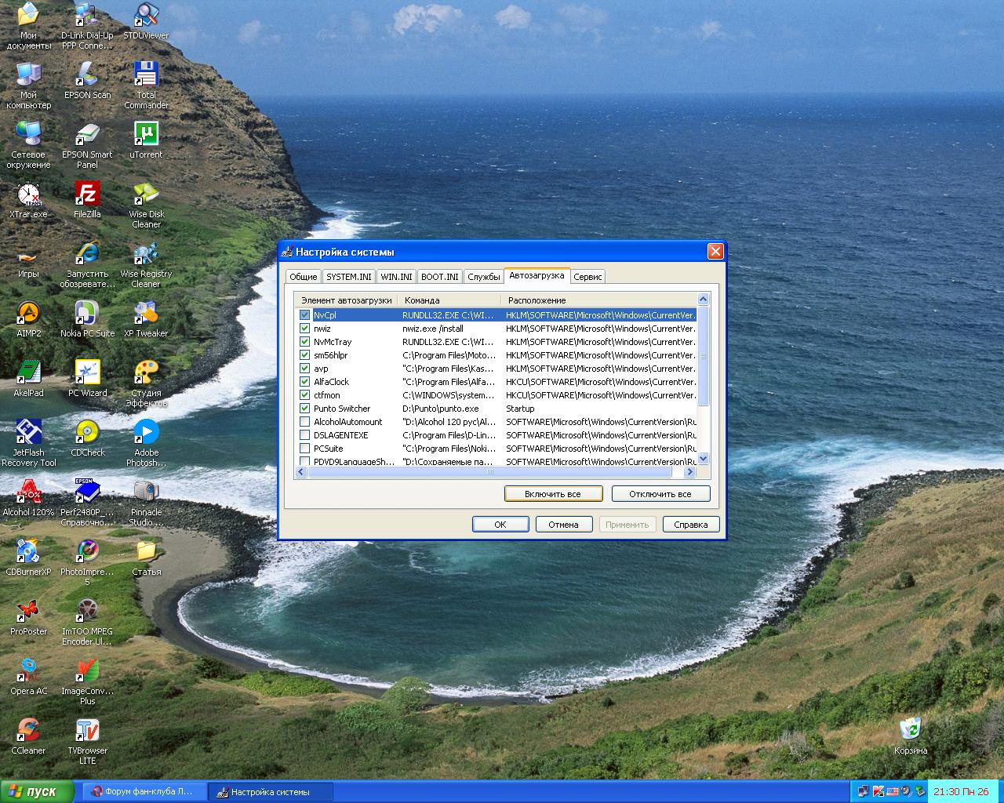The height and width of the screenshot is (803, 1004).
Task: Click the Total Commander desktop icon
Action: (x=146, y=75)
